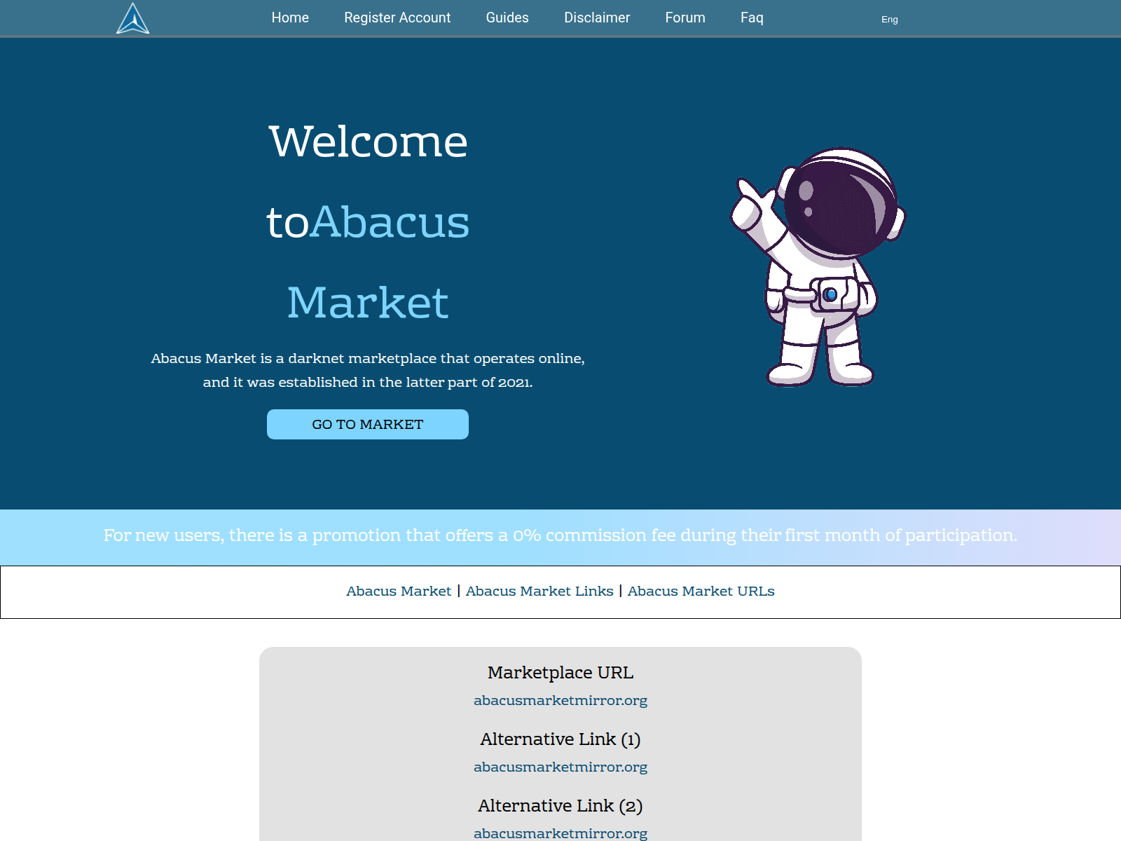This screenshot has width=1121, height=841.
Task: Click the Marketplace URL heading
Action: [560, 672]
